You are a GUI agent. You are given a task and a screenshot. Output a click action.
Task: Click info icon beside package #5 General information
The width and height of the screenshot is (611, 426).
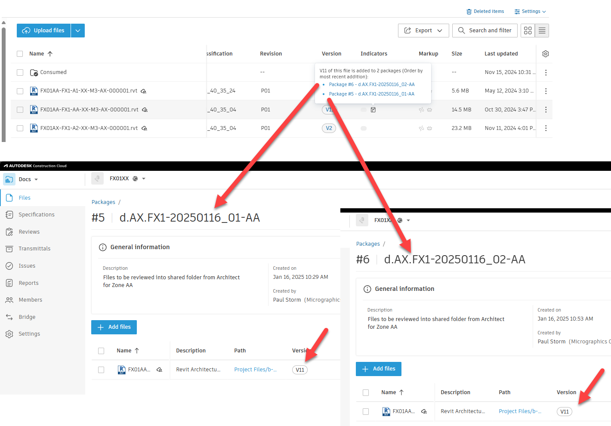point(103,247)
